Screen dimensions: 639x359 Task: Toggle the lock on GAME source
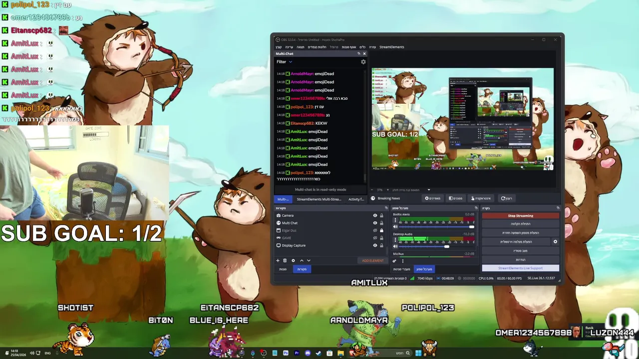coord(381,238)
